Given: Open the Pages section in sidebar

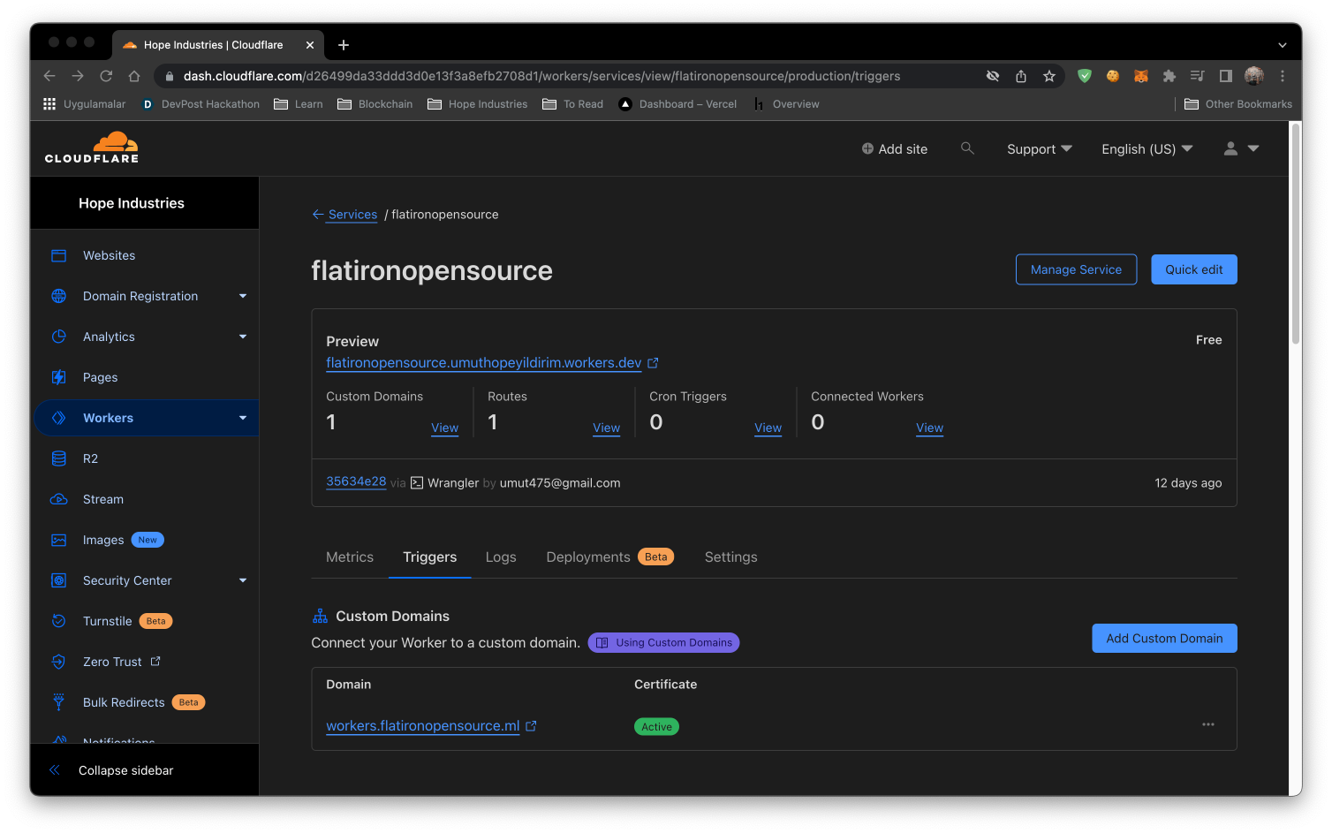Looking at the screenshot, I should [101, 377].
